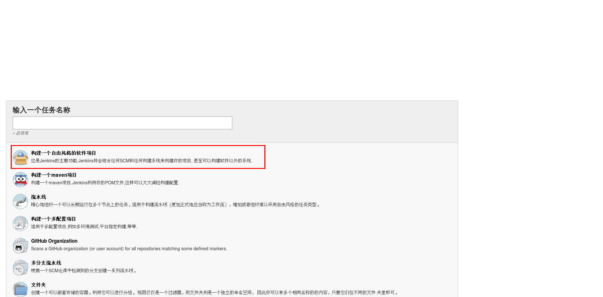This screenshot has height=297, width=603.
Task: Click the GitHub Organization octocat icon
Action: click(20, 245)
